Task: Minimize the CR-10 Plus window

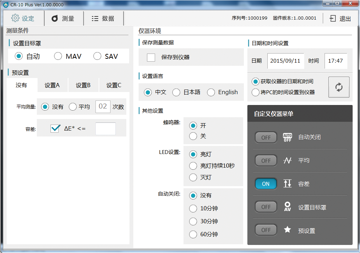Action: (328, 3)
